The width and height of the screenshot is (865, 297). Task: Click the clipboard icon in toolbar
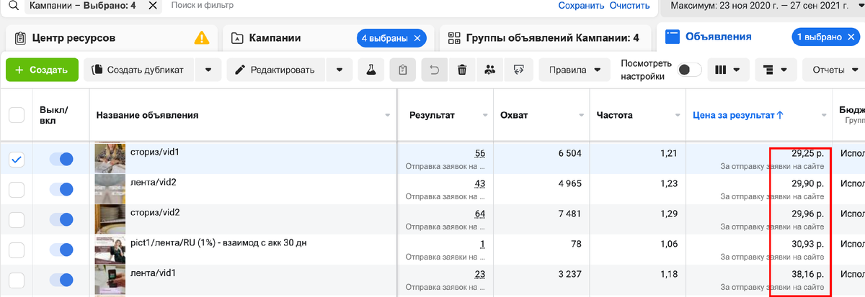click(x=403, y=70)
